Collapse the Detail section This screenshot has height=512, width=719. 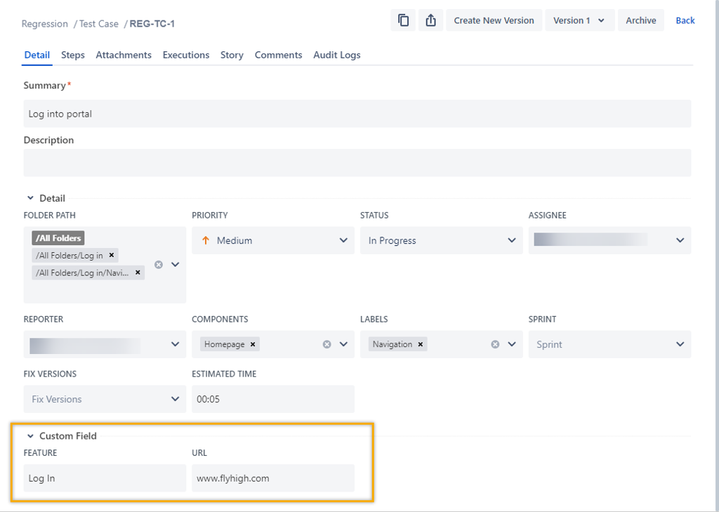tap(30, 198)
